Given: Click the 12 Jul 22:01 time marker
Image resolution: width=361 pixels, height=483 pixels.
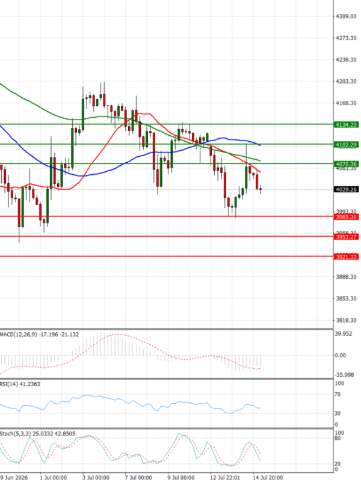Looking at the screenshot, I should click(x=225, y=478).
